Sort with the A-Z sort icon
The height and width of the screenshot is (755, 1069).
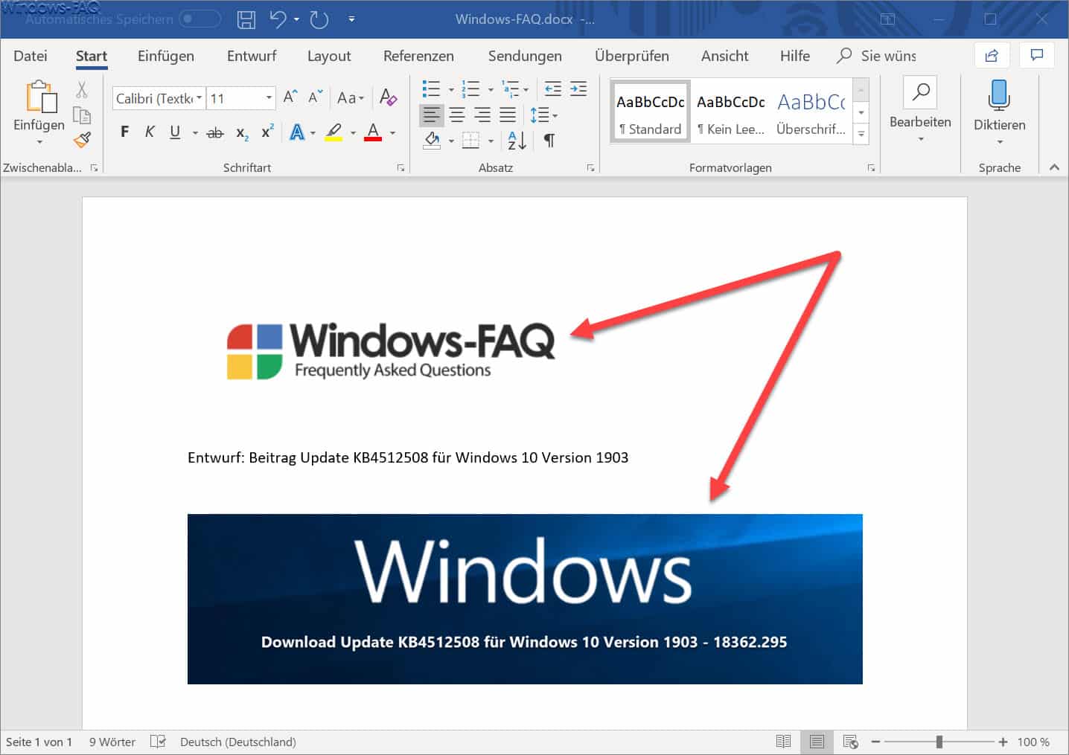tap(517, 140)
